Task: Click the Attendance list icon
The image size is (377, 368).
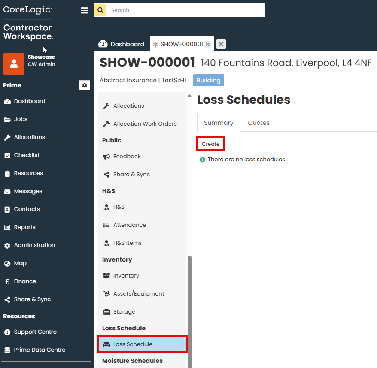Action: [106, 225]
